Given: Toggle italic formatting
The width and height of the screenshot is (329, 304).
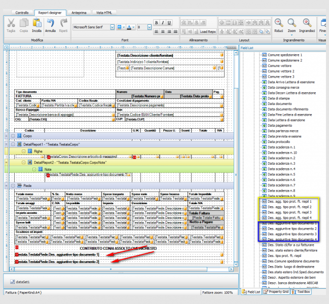Looking at the screenshot, I should point(163,23).
